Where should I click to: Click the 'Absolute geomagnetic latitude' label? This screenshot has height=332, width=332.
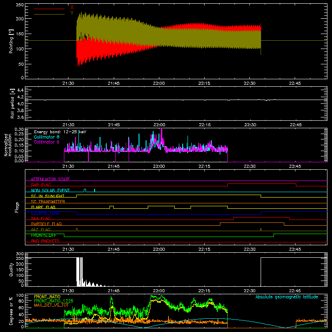coord(287,297)
